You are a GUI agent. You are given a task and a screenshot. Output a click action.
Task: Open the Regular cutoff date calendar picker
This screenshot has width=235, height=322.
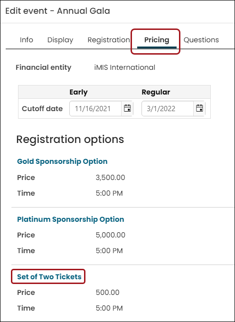[x=199, y=108]
